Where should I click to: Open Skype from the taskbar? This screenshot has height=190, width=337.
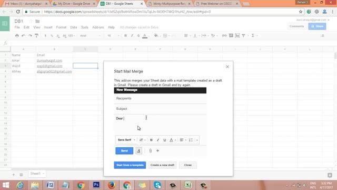[157, 185]
